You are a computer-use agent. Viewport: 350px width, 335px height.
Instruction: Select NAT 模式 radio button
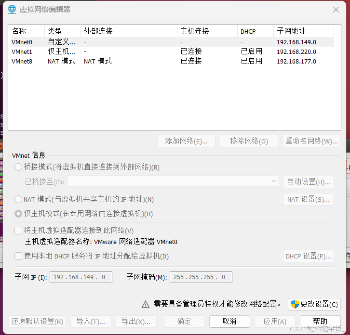click(18, 199)
